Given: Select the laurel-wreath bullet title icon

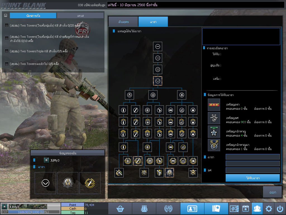Looking at the screenshot, I should [x=128, y=161].
